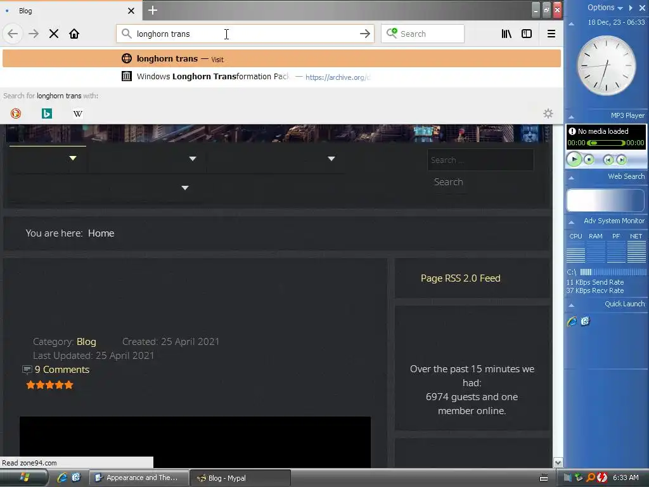Click the MP3 Player progress slider
Viewport: 649px width, 487px height.
click(x=605, y=143)
